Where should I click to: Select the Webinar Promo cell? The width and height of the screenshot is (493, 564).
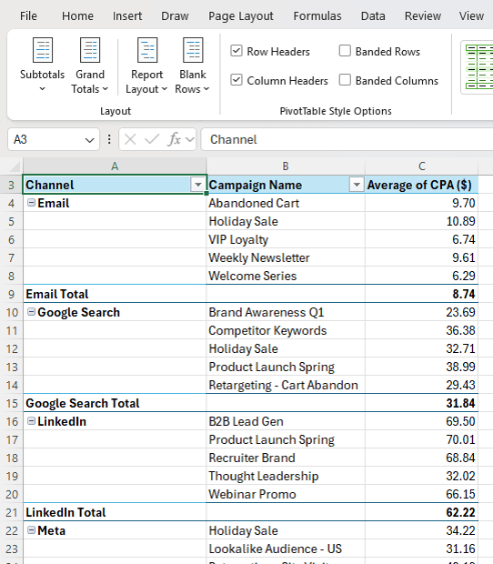tap(286, 494)
